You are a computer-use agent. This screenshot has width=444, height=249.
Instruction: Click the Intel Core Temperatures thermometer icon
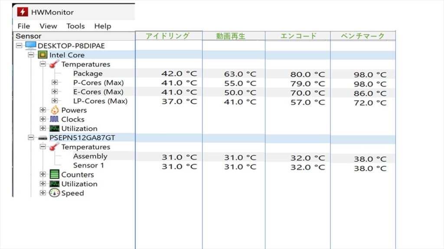[x=54, y=64]
